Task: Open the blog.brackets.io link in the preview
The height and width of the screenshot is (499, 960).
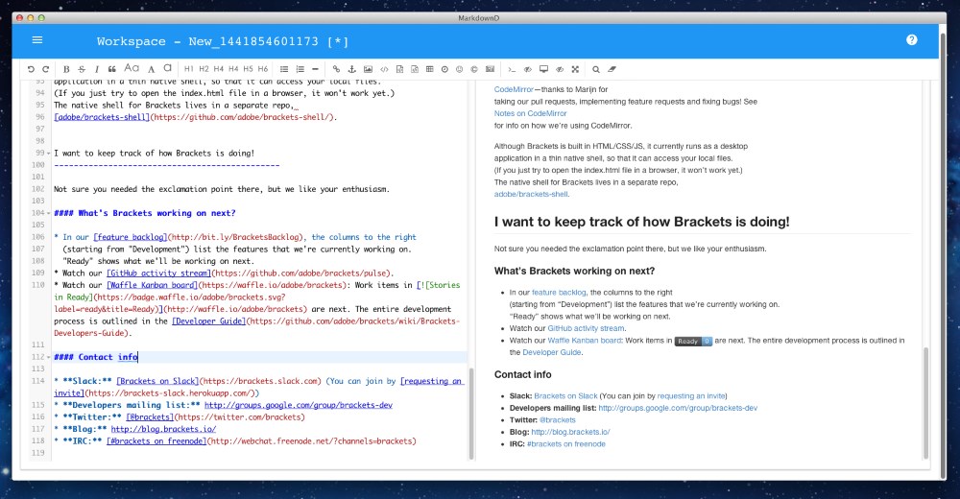Action: pos(570,432)
